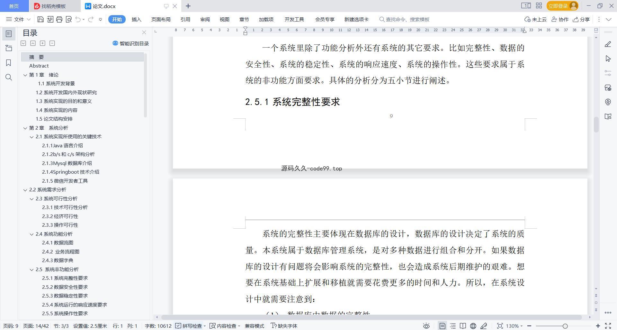Toggle reading view in the status bar
This screenshot has width=617, height=330.
click(x=463, y=326)
